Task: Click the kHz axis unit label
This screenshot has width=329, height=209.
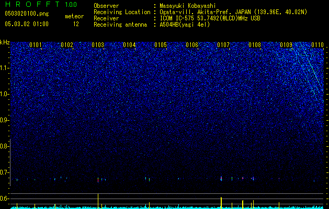Action: (x=5, y=42)
